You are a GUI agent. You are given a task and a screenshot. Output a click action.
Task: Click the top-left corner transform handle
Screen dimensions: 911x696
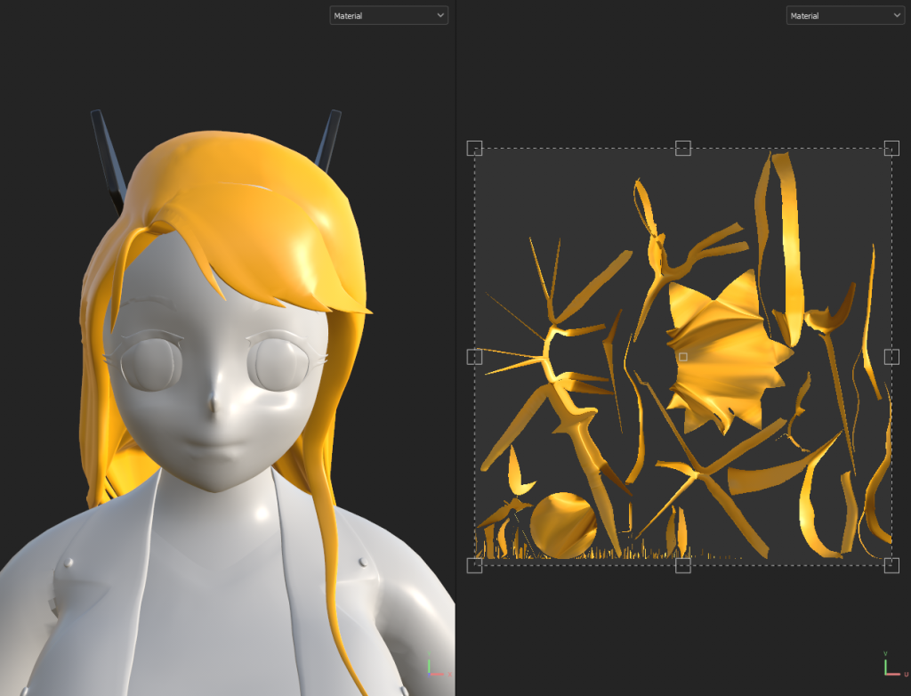474,149
